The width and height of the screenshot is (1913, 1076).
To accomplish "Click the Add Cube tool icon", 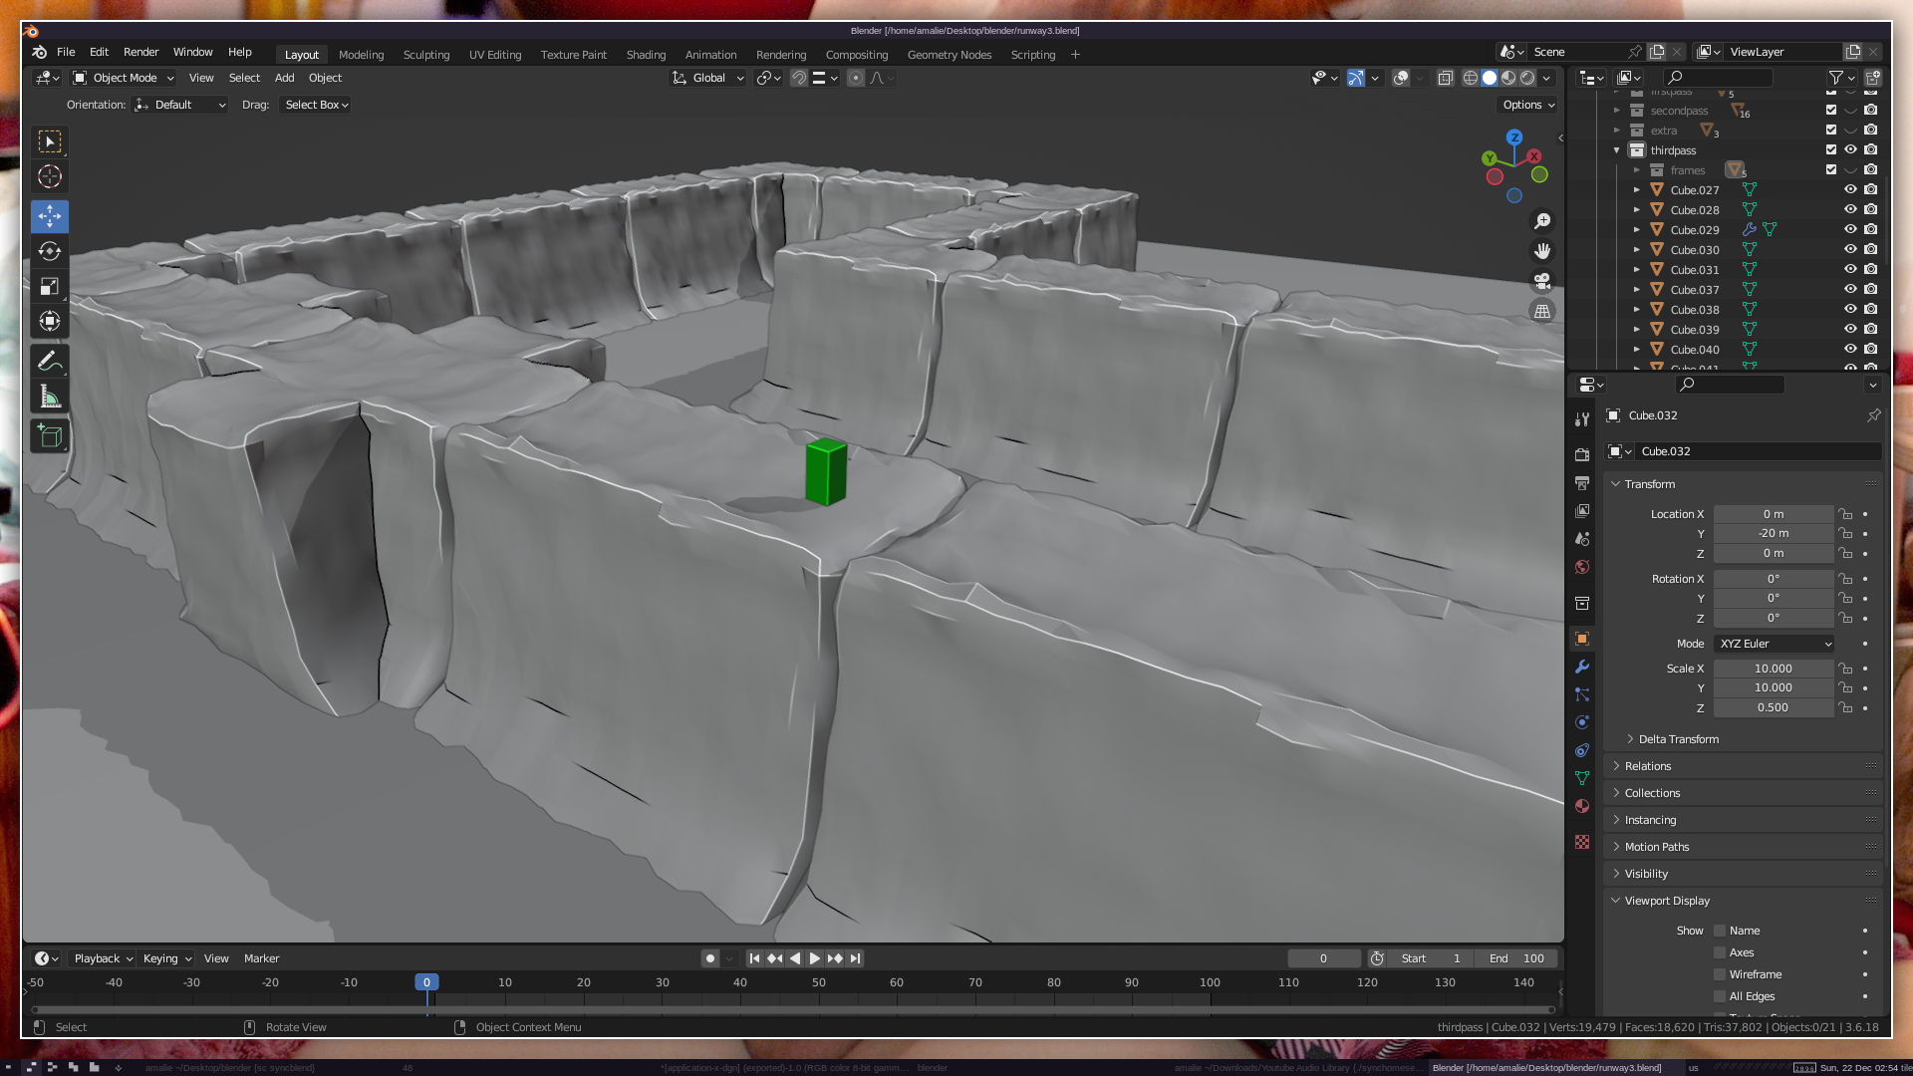I will tap(49, 435).
